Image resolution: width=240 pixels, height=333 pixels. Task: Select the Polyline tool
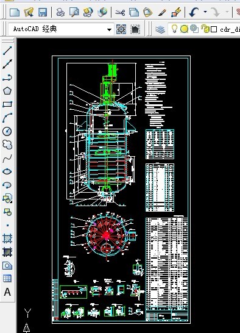[x=7, y=77]
